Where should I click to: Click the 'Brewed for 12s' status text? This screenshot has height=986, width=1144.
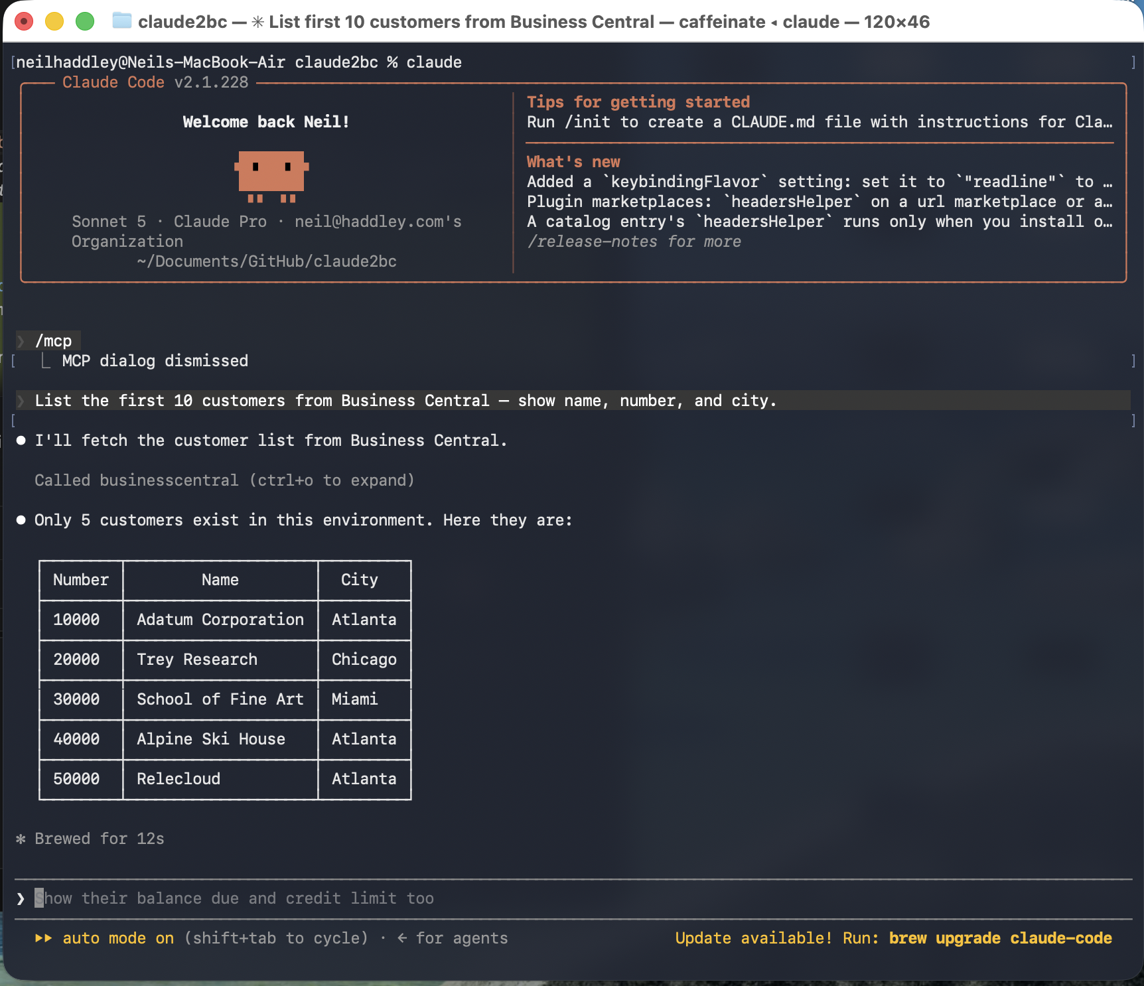tap(100, 839)
